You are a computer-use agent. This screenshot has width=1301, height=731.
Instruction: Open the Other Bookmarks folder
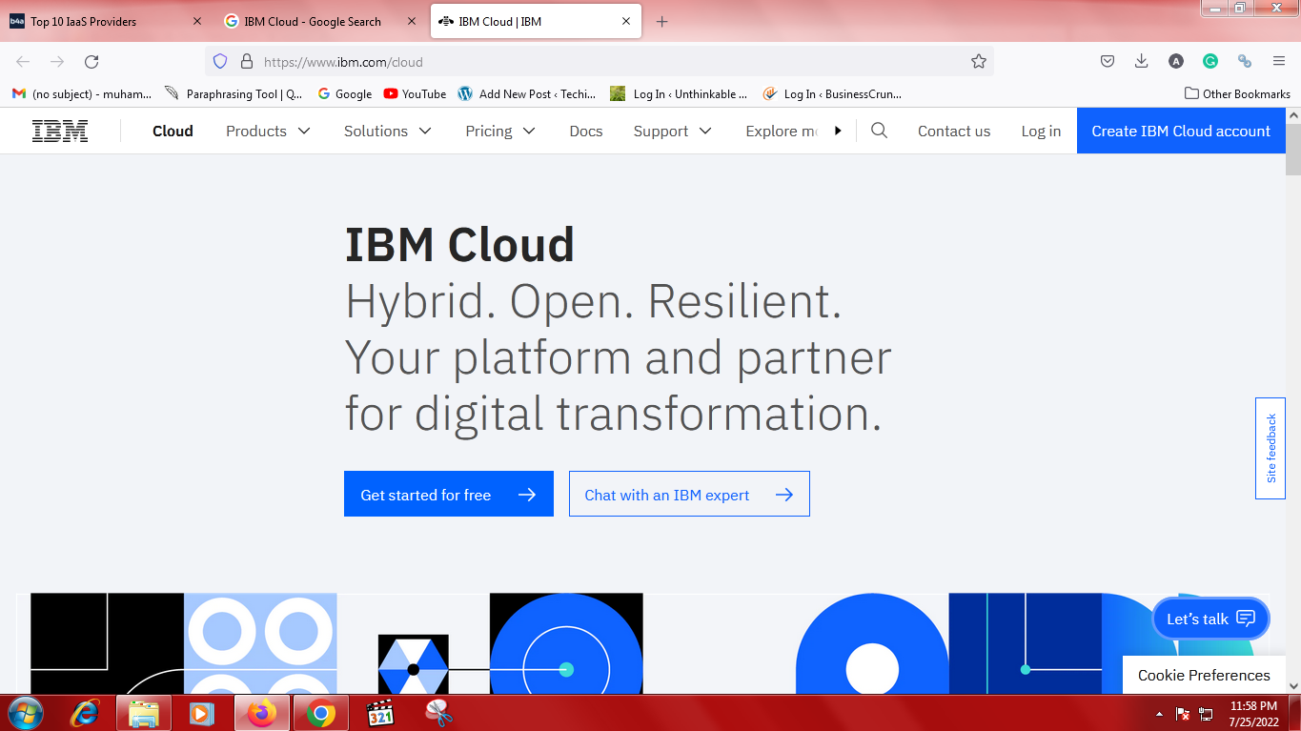click(x=1237, y=93)
